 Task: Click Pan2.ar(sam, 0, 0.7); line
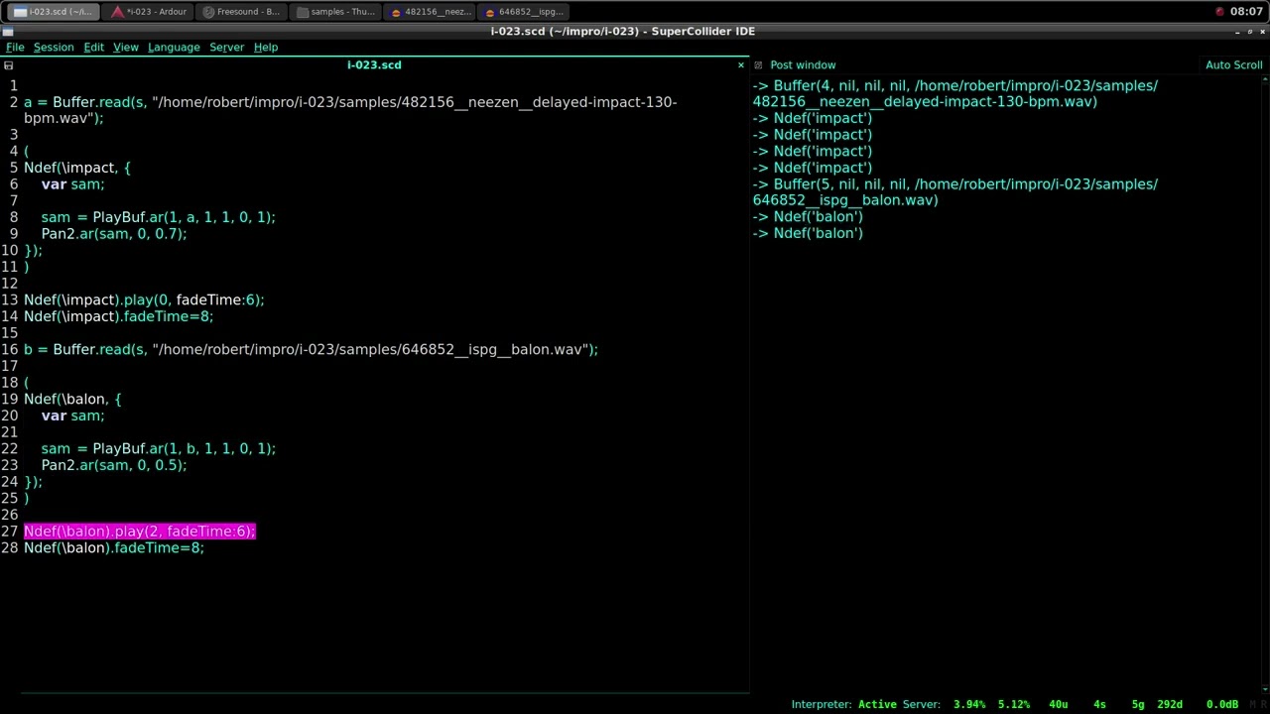click(x=114, y=234)
